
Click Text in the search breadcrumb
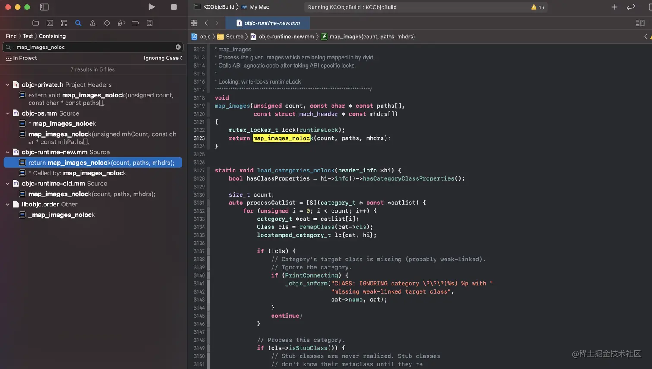pos(28,36)
